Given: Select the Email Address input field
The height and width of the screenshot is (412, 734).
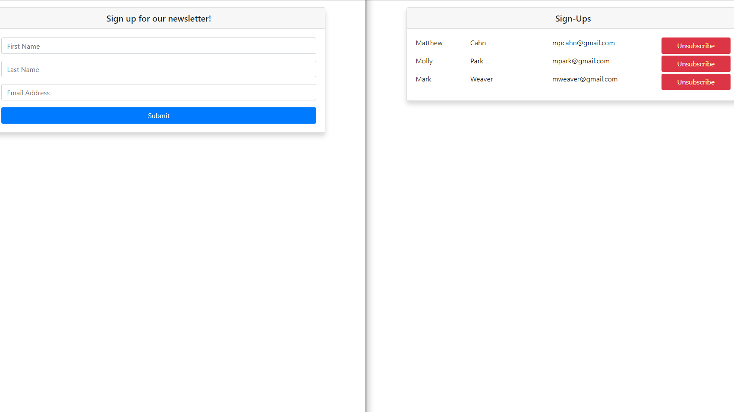Looking at the screenshot, I should coord(159,92).
